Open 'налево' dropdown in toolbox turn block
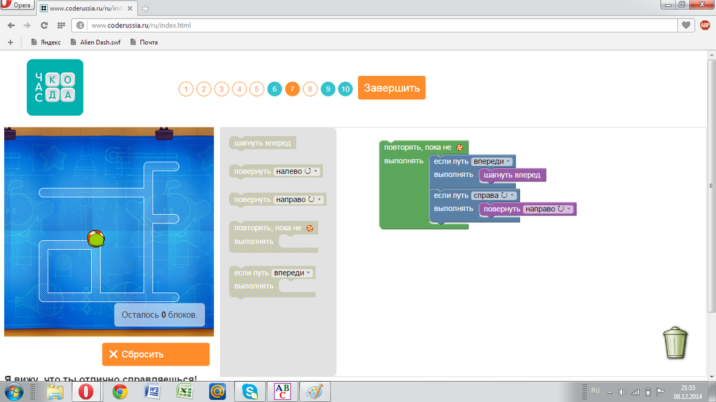716x402 pixels. 297,172
